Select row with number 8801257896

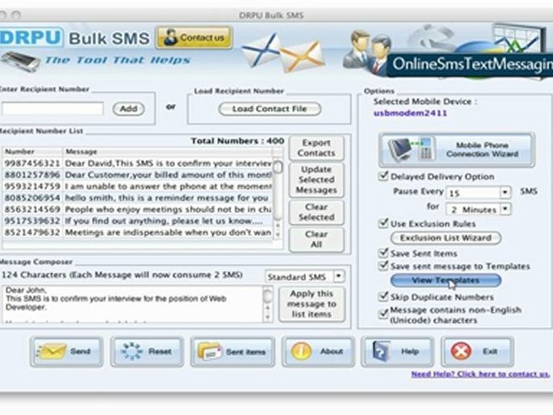[138, 175]
